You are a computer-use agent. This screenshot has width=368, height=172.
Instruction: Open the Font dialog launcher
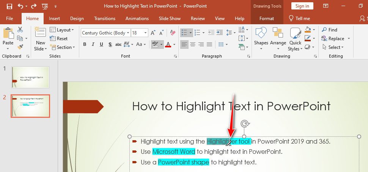pos(175,56)
